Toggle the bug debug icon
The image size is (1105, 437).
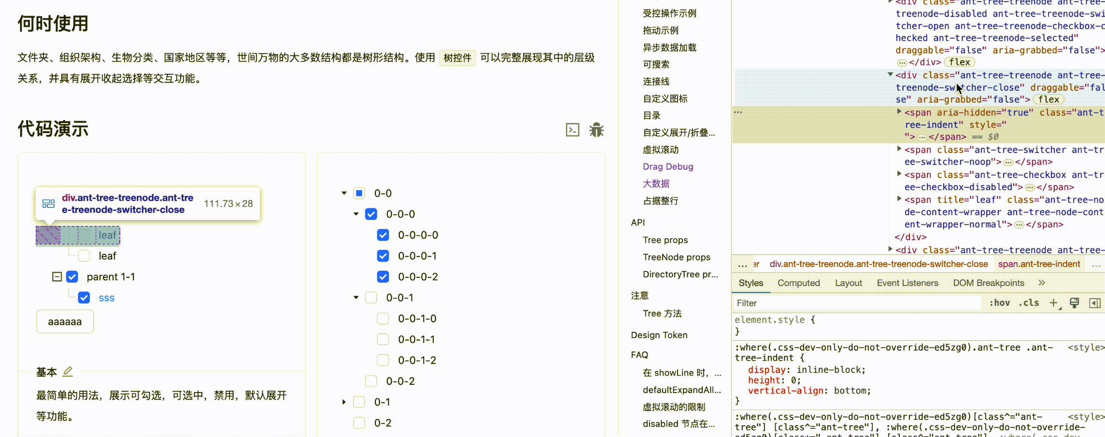pos(596,130)
